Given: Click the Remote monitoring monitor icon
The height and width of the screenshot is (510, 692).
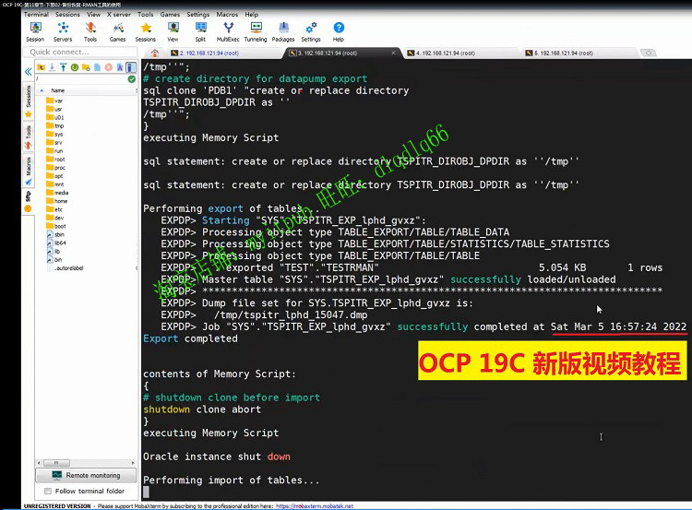Looking at the screenshot, I should [x=57, y=475].
